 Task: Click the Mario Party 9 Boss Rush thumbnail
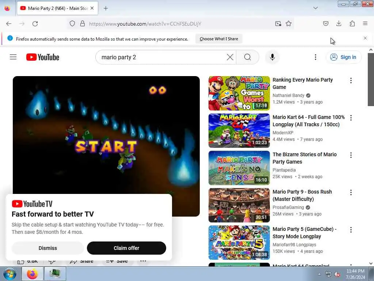pos(239,205)
